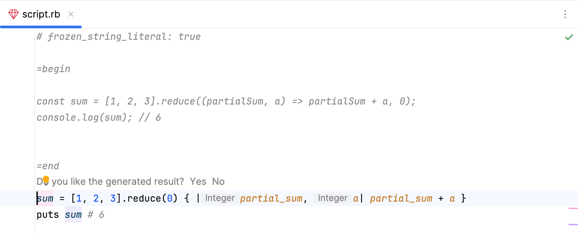Screen dimensions: 578x234
Task: Click the blue progress bar under the tab
Action: coord(41,26)
